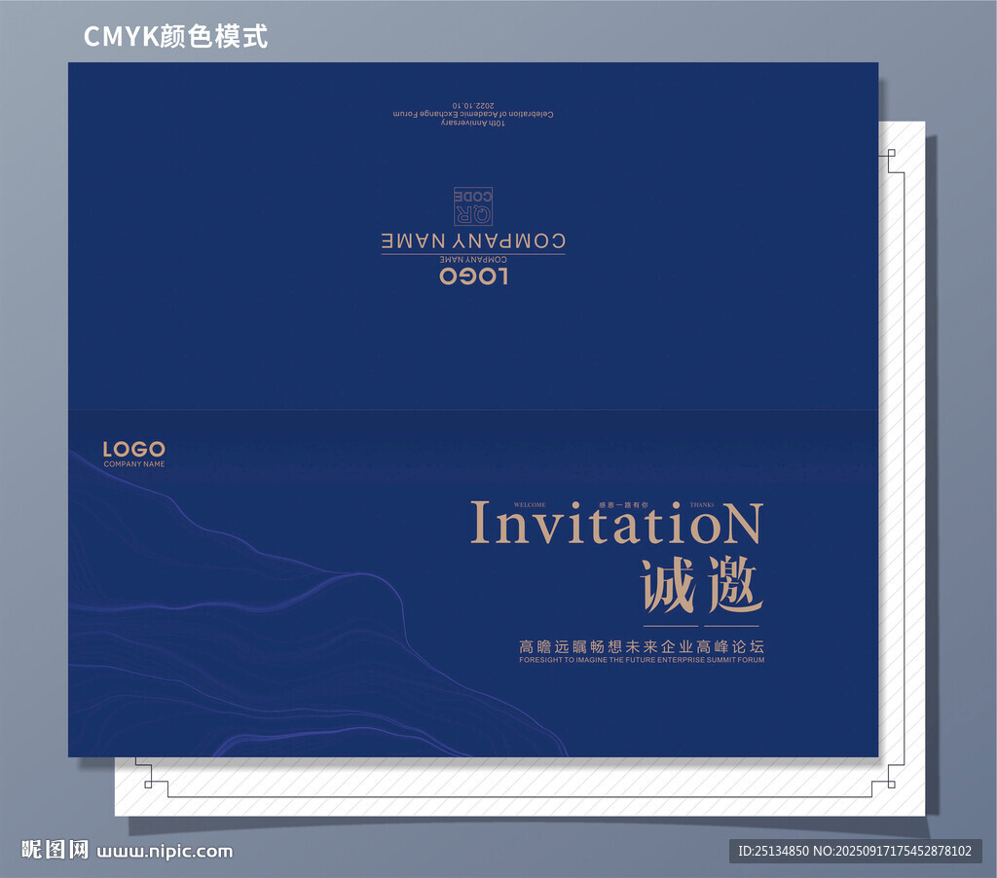Click the upside-down "2022.10.10" date
The image size is (997, 878).
click(473, 105)
